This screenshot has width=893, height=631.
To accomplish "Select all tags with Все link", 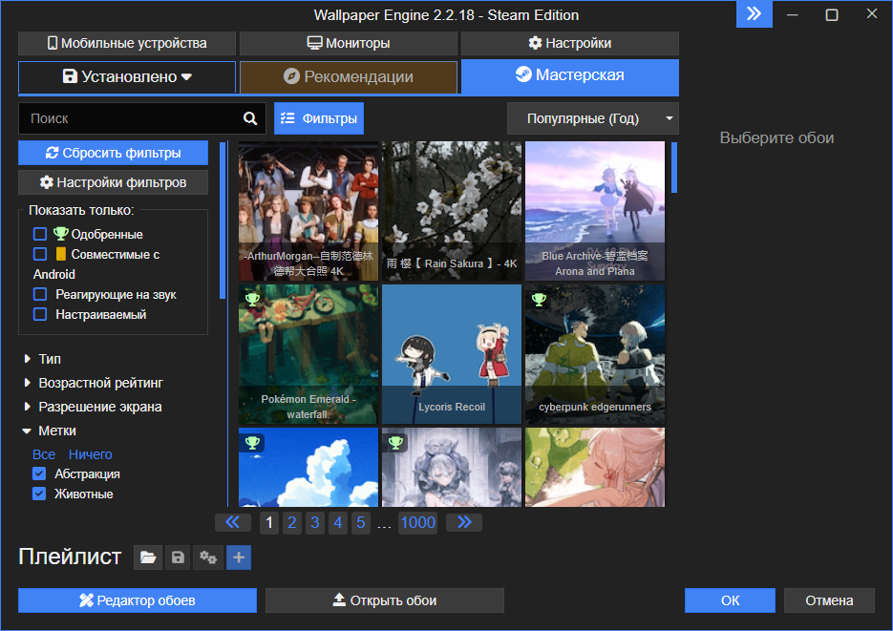I will click(x=44, y=454).
